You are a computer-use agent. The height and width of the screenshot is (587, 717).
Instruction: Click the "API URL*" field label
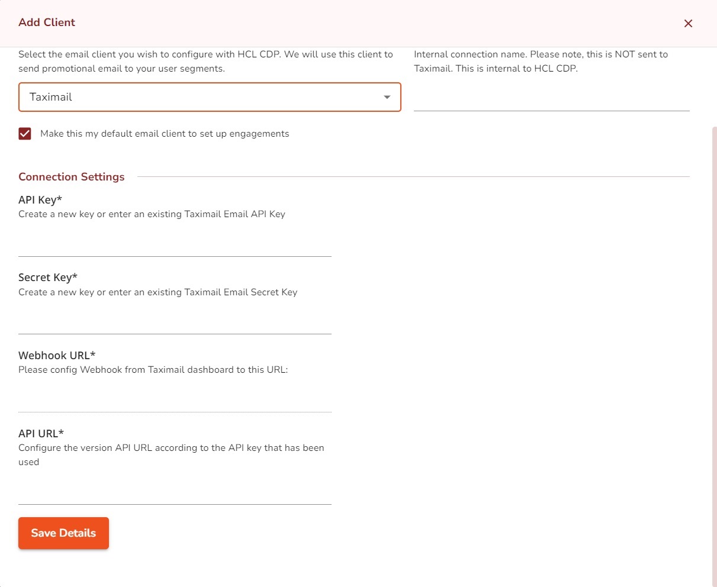[x=41, y=434]
